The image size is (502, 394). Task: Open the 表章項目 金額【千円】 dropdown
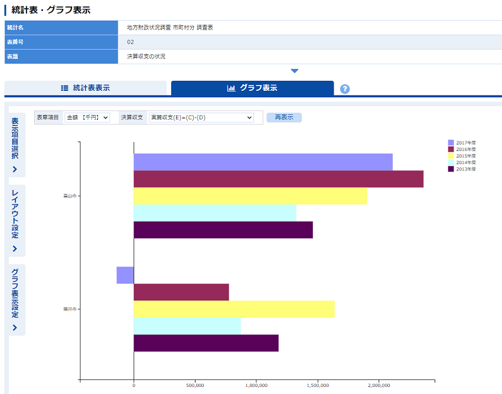[x=87, y=117]
